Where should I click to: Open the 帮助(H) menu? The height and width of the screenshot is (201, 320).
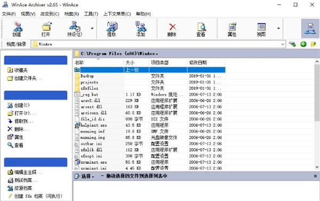[x=143, y=14]
